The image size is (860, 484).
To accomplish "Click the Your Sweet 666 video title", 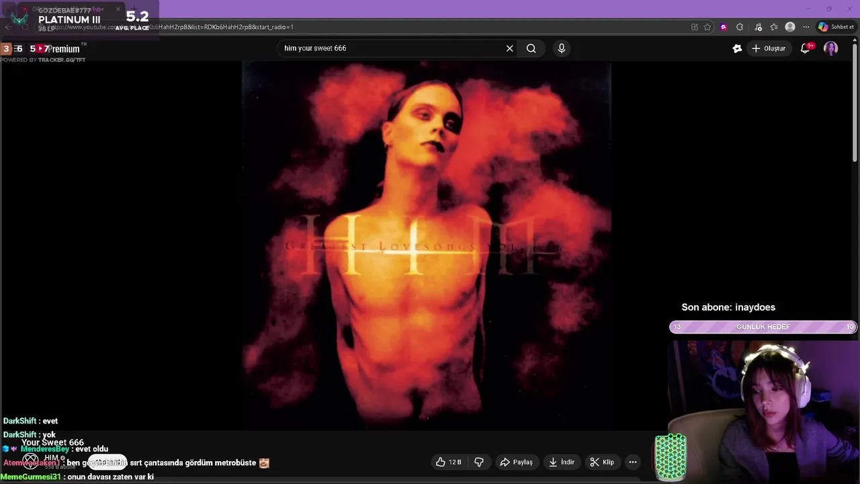I will pyautogui.click(x=52, y=442).
